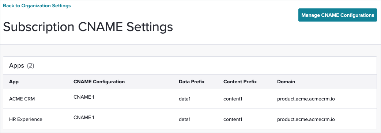
Task: Click content1 prefix for ACME CRM
Action: (x=233, y=99)
